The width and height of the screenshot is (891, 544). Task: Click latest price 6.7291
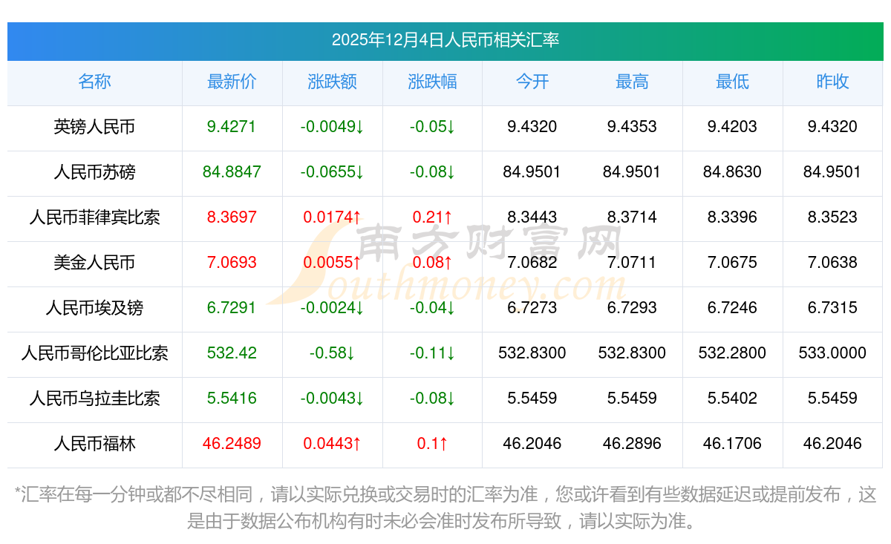point(232,308)
